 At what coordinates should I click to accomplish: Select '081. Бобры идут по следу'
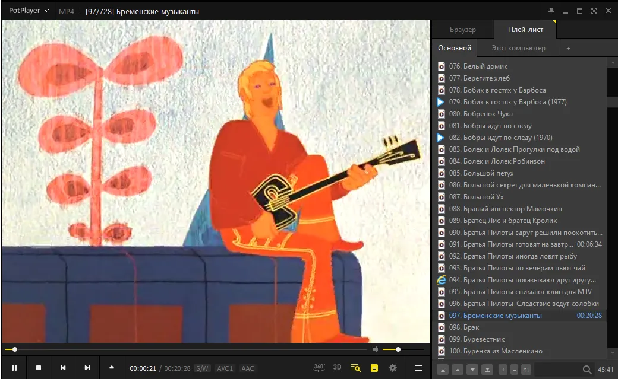[521, 126]
